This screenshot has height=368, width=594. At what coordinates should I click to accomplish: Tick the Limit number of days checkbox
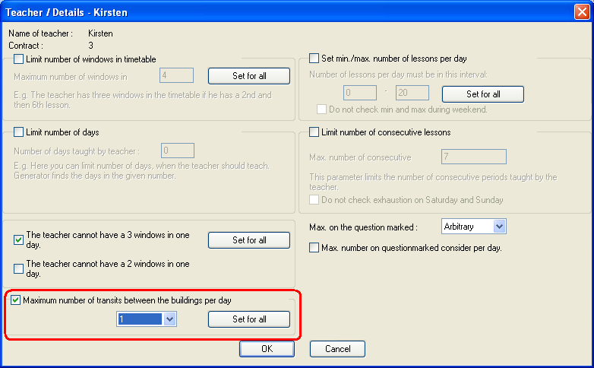pyautogui.click(x=19, y=133)
